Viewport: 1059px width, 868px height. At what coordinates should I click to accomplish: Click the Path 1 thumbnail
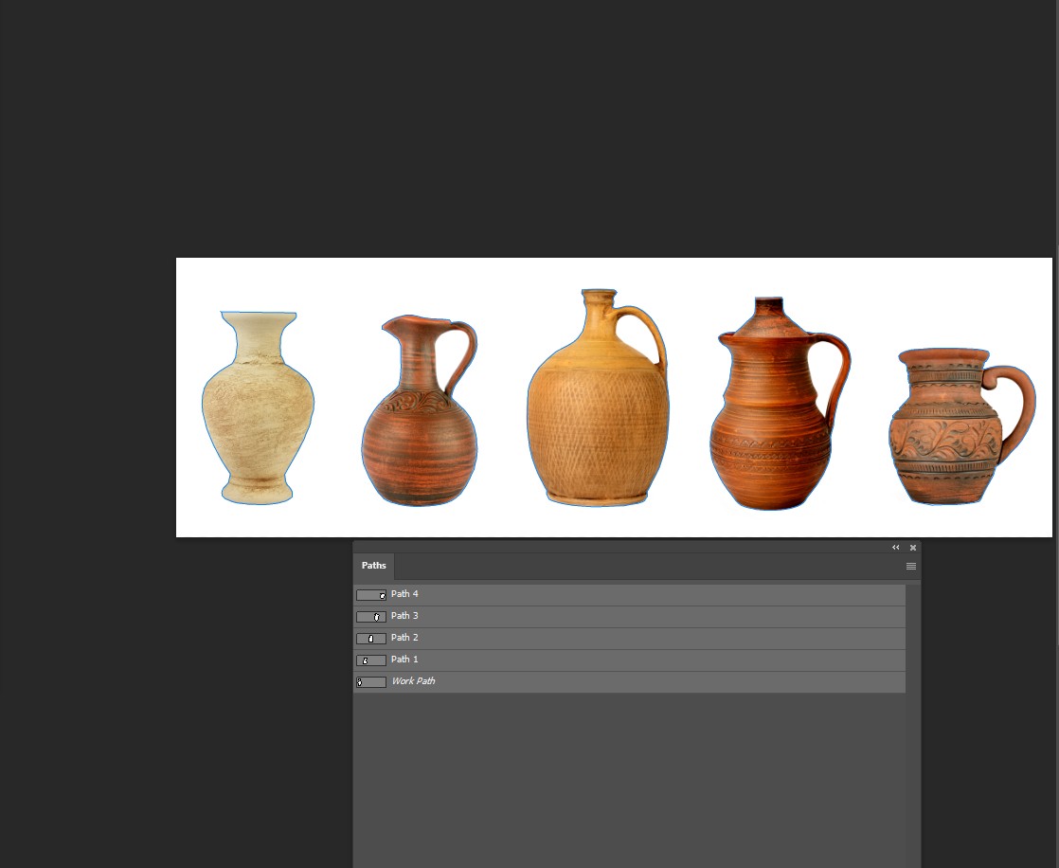(371, 660)
